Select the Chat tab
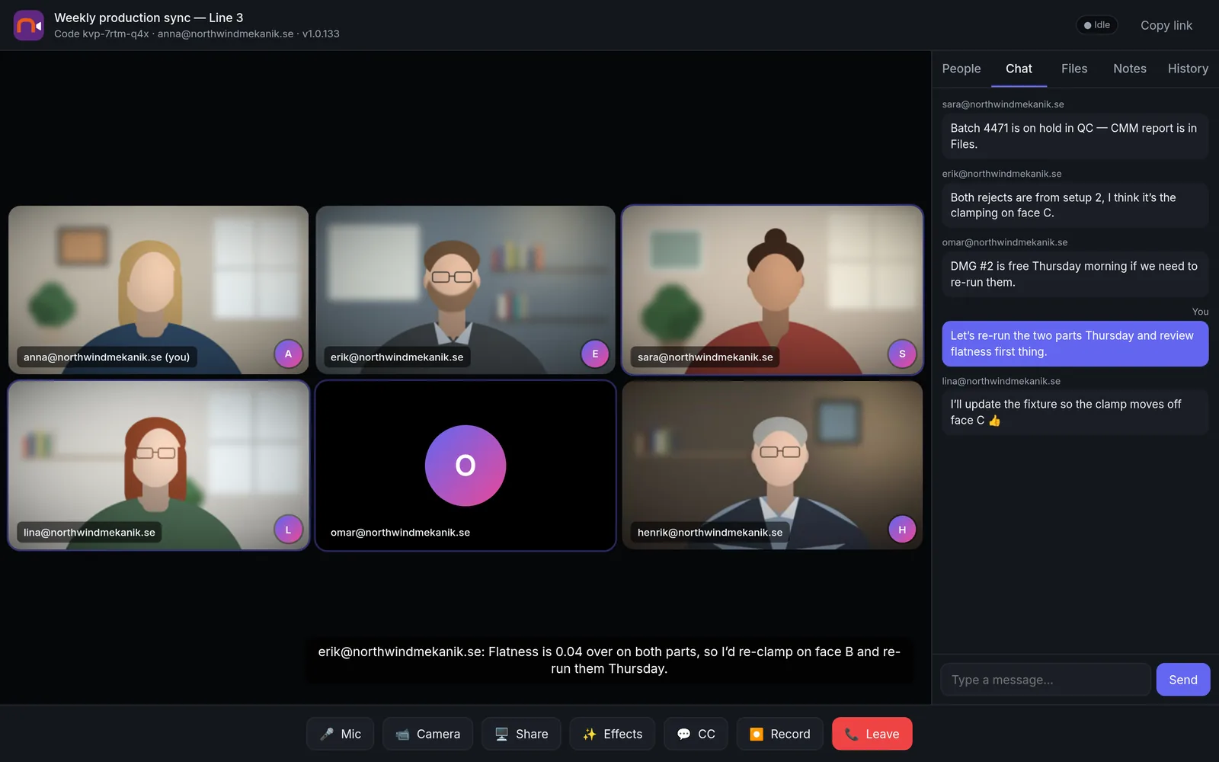The width and height of the screenshot is (1219, 762). coord(1019,69)
